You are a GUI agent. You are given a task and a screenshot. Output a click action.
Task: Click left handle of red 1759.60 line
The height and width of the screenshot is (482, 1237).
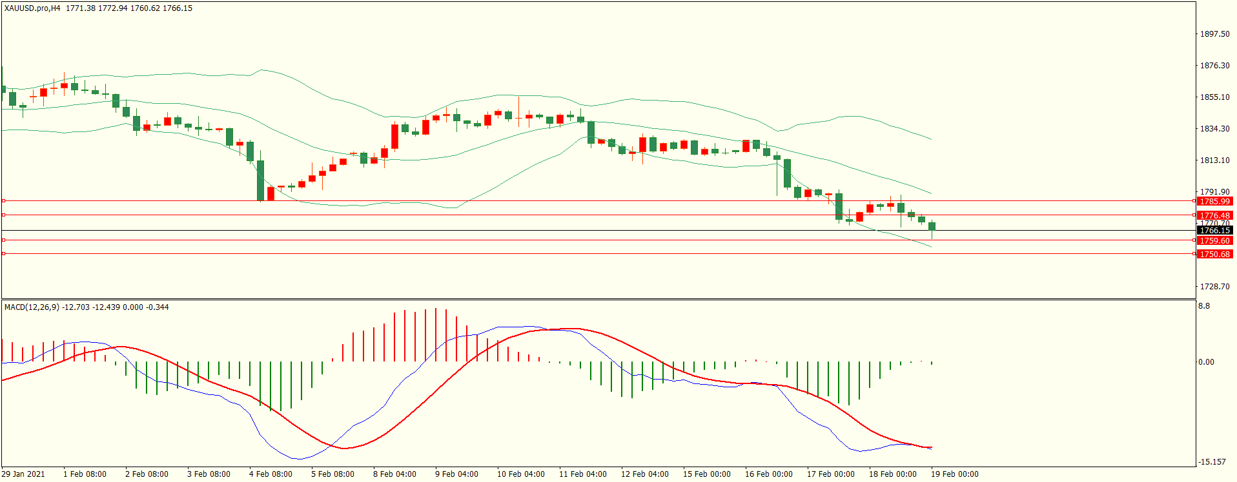(x=3, y=240)
